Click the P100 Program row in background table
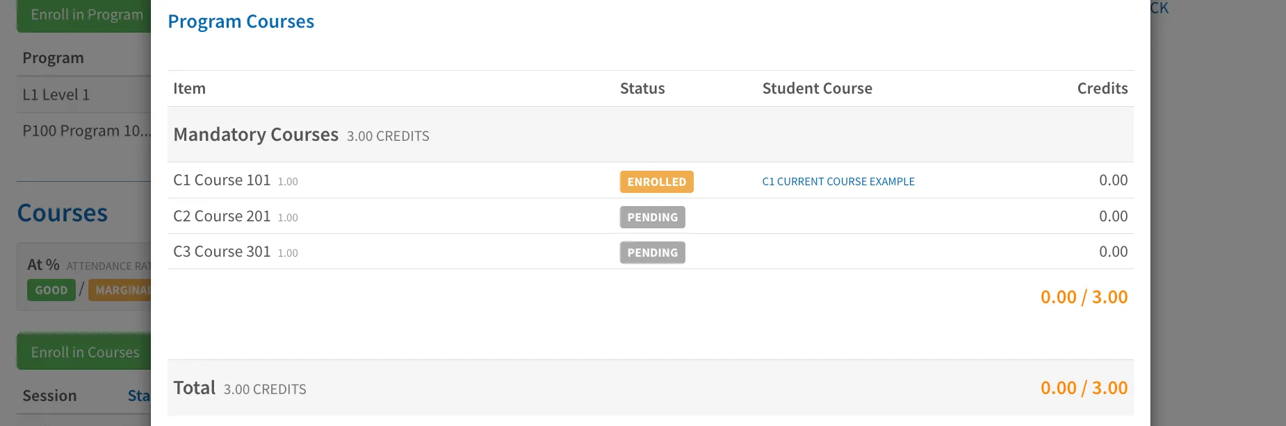Screen dimensions: 1286x426 (x=83, y=130)
